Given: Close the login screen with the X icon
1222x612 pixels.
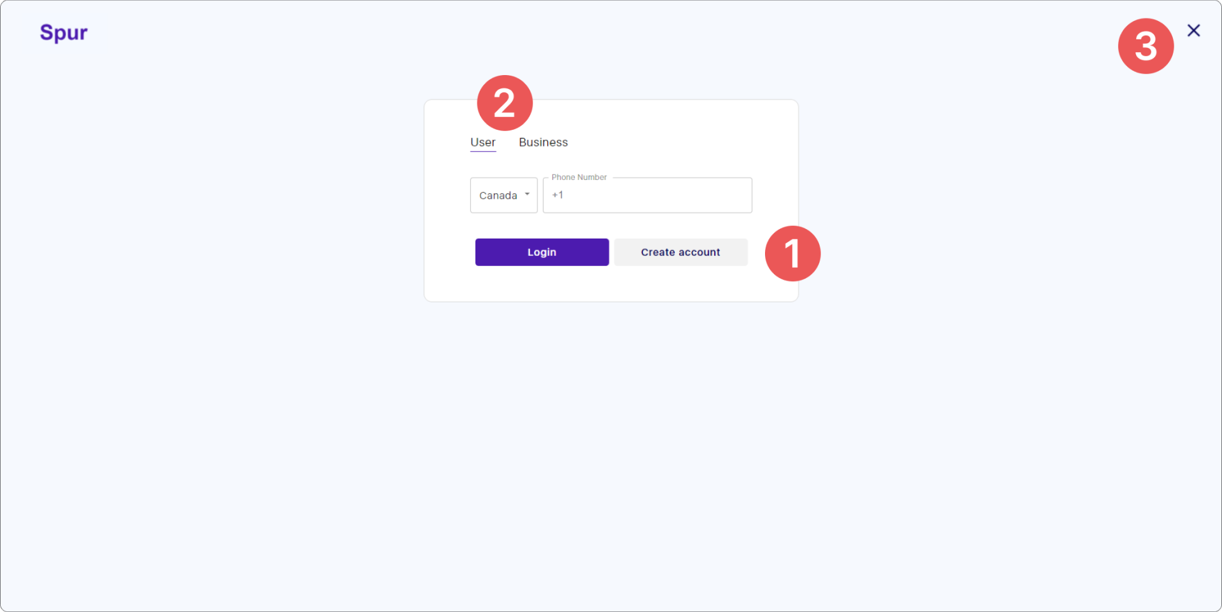Looking at the screenshot, I should [1193, 31].
